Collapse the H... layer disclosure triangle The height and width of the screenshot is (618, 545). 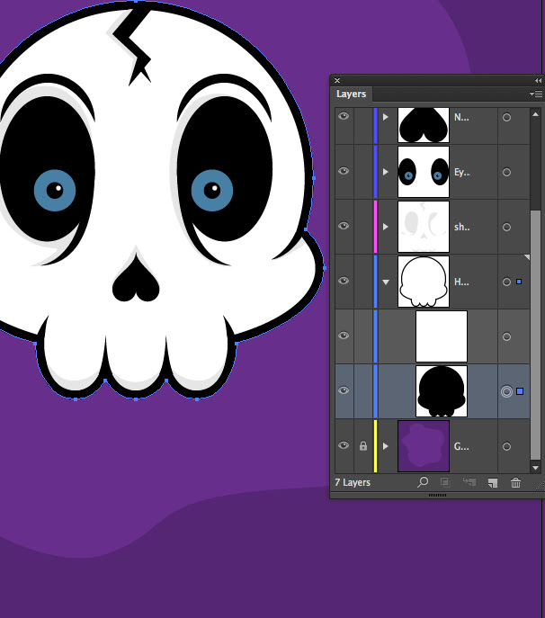[x=386, y=282]
